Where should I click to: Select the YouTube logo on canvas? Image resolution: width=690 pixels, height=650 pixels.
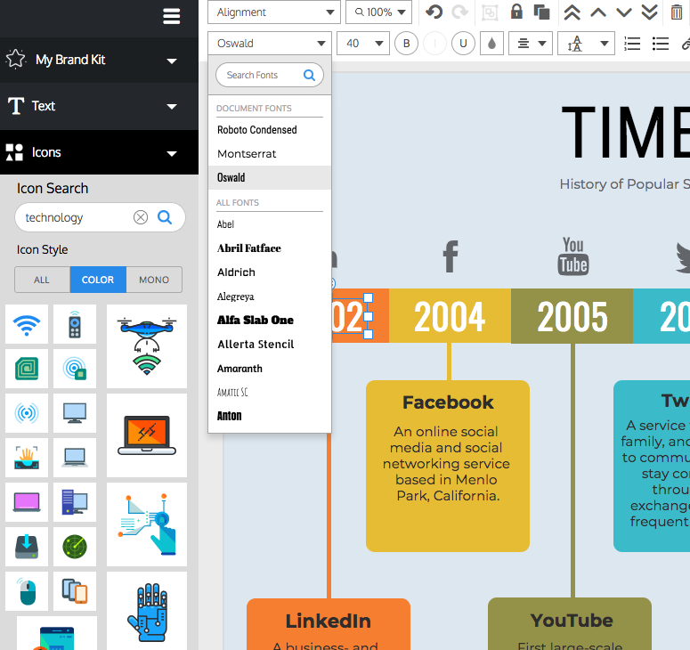(573, 256)
